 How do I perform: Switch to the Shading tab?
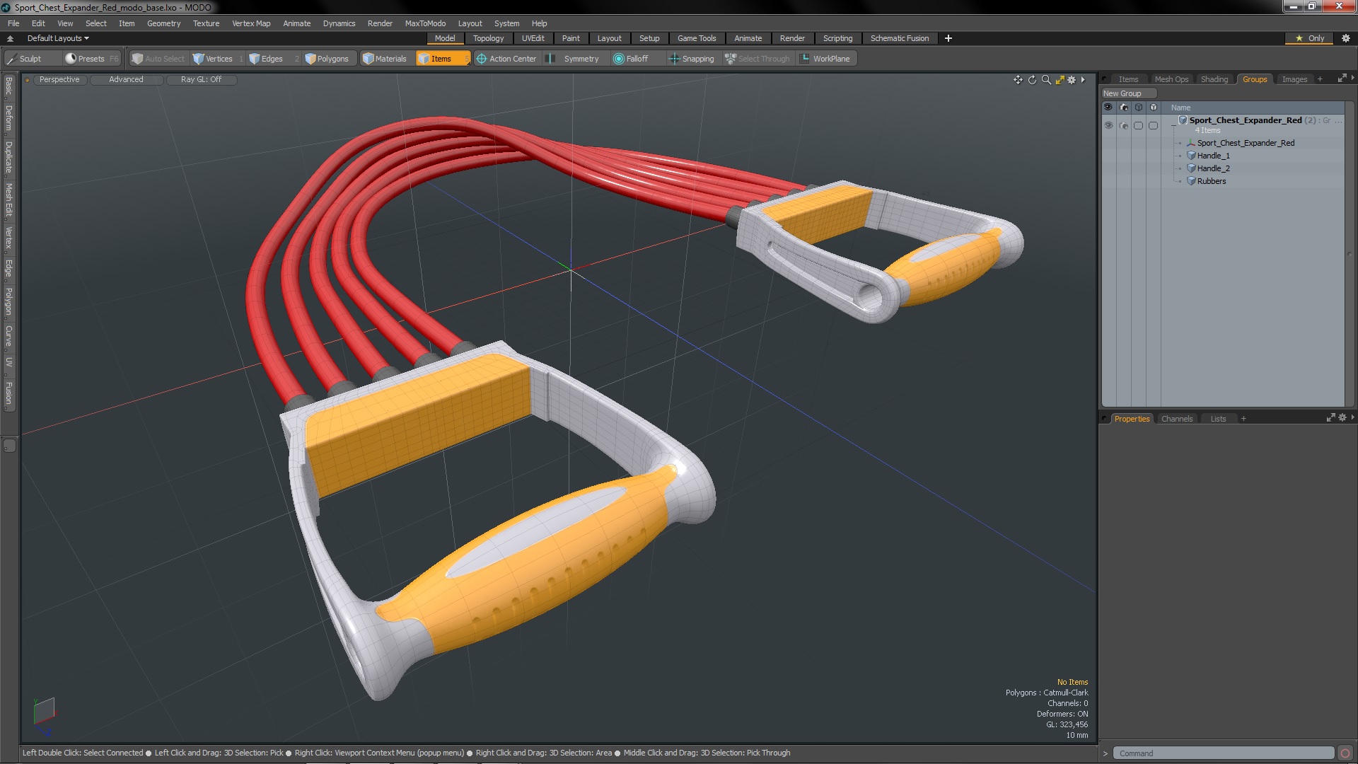(x=1214, y=79)
